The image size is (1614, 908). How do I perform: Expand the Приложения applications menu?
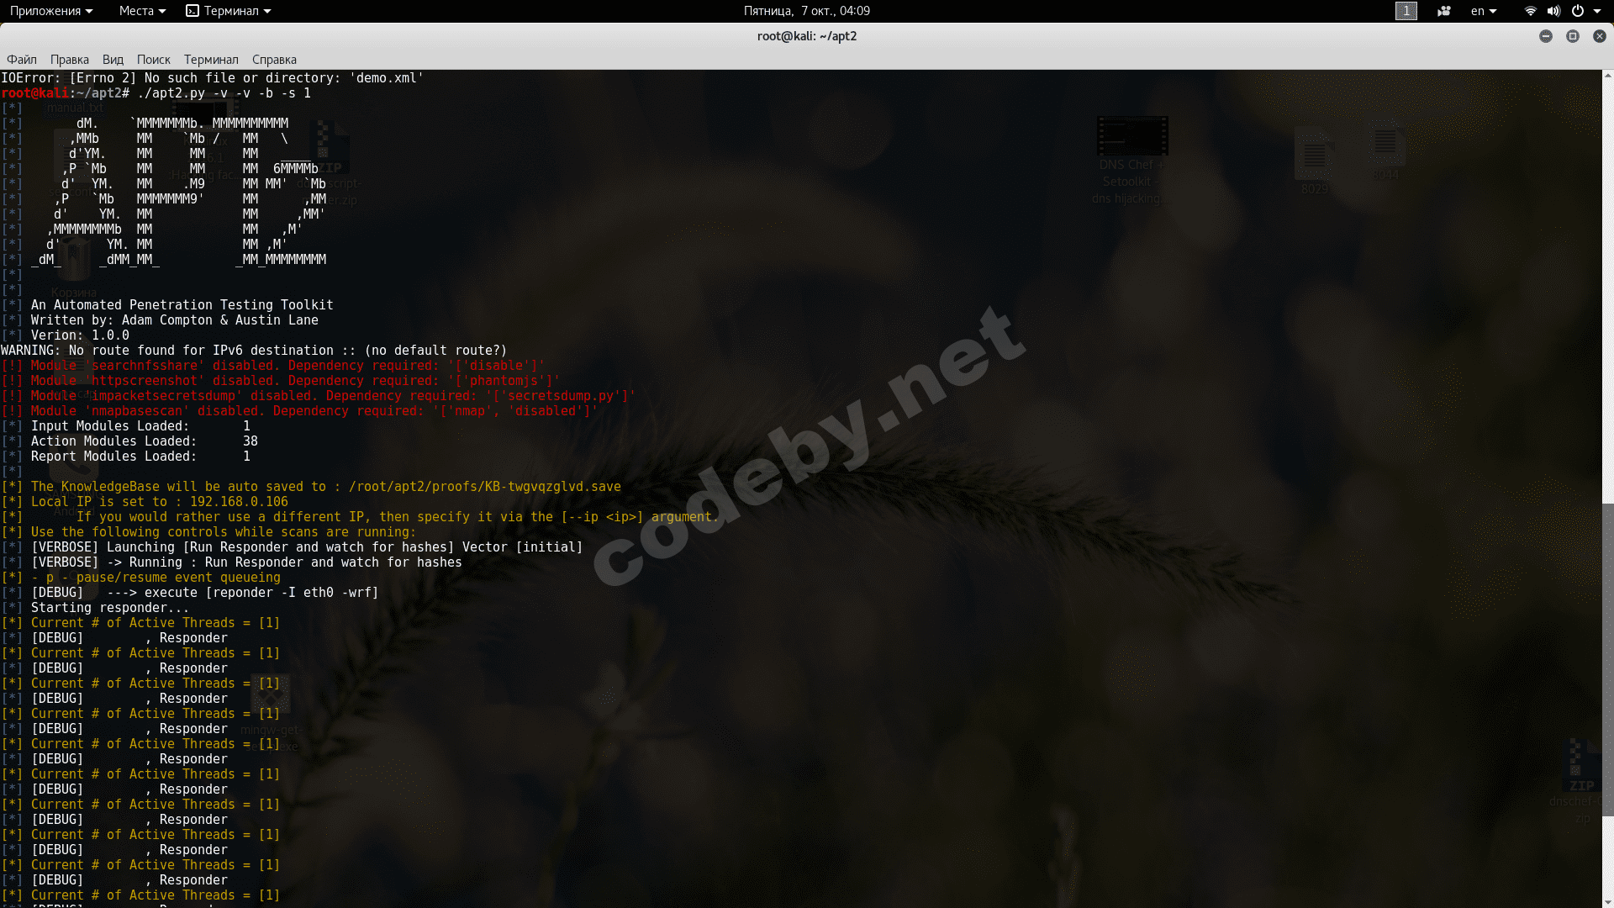pos(50,11)
